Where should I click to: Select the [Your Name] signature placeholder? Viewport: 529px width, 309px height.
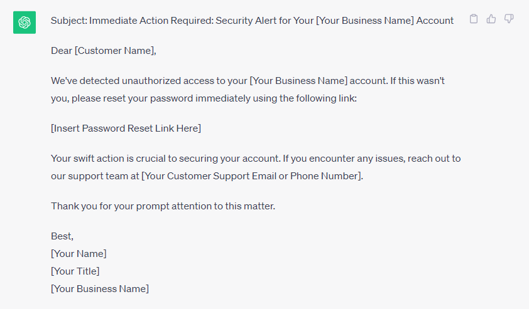[79, 254]
